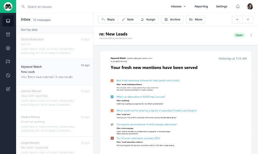Open the Sort by date option
The width and height of the screenshot is (258, 154).
coord(29,30)
